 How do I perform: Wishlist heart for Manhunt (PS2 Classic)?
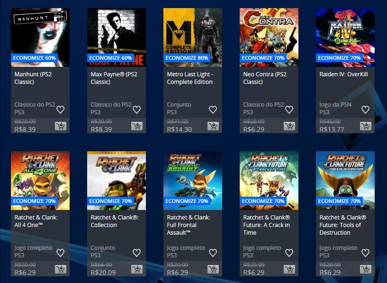[x=61, y=110]
